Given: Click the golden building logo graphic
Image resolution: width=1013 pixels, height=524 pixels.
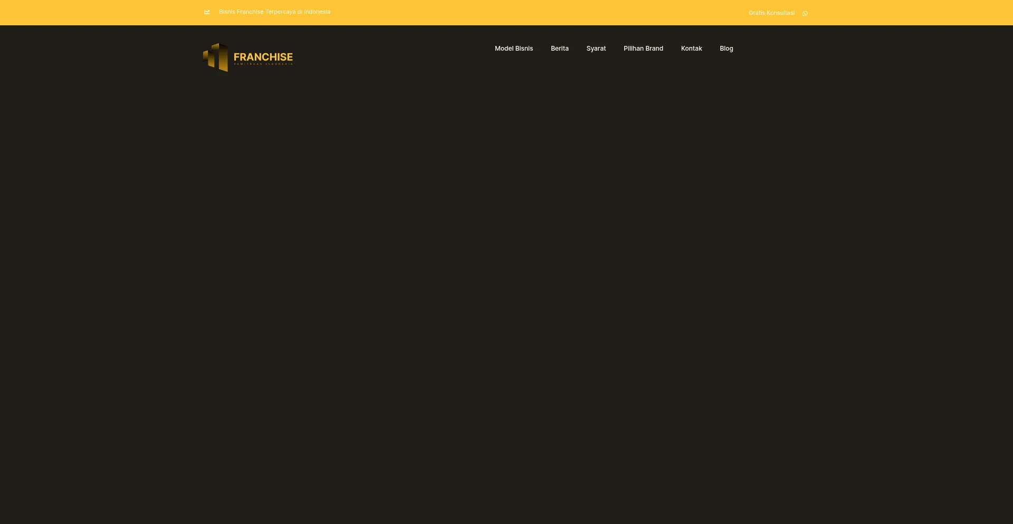Looking at the screenshot, I should pyautogui.click(x=216, y=58).
